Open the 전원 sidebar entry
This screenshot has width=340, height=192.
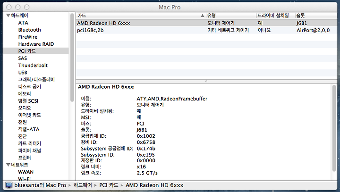point(22,122)
